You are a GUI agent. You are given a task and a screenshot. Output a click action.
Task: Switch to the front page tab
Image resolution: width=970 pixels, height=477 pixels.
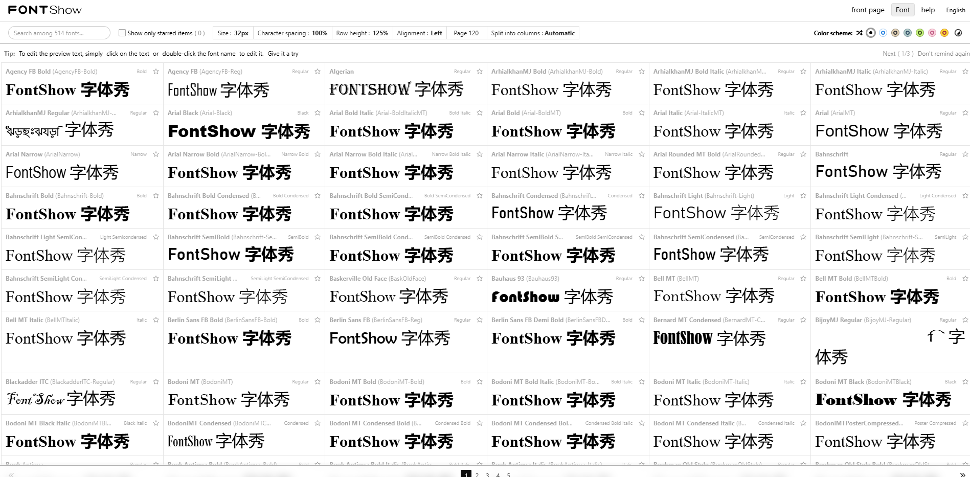tap(867, 9)
